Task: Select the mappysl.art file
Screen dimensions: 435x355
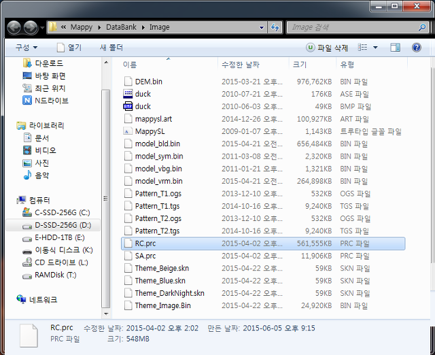Action: [x=263, y=119]
